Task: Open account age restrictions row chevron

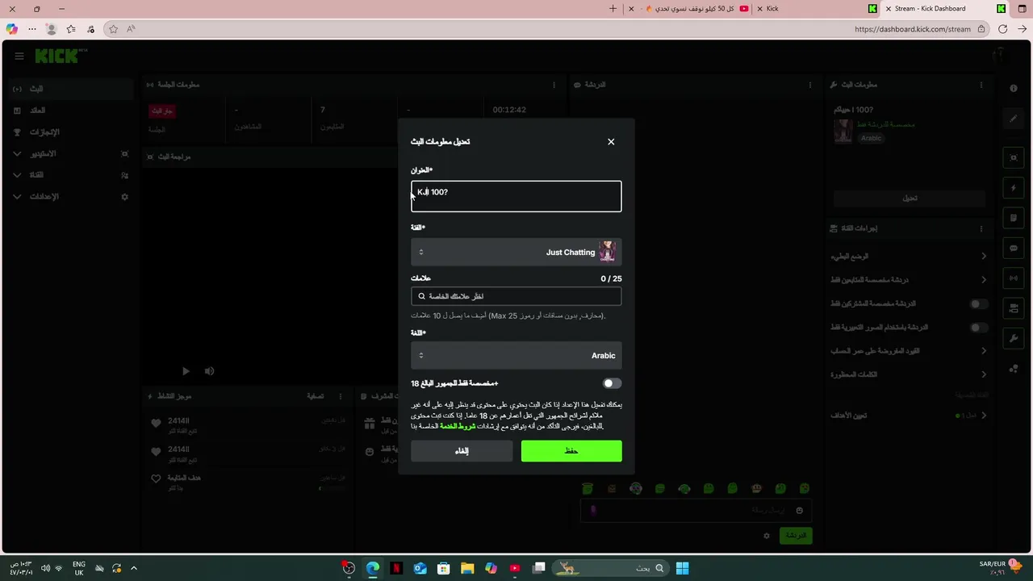Action: [983, 351]
